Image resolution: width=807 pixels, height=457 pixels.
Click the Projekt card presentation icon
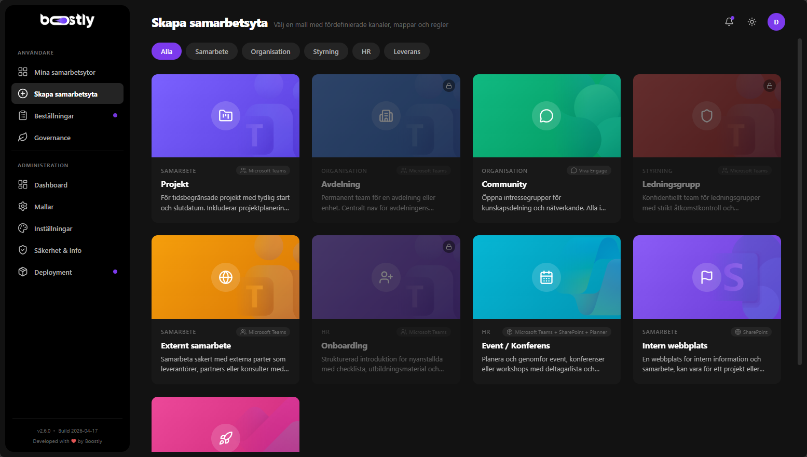coord(226,116)
